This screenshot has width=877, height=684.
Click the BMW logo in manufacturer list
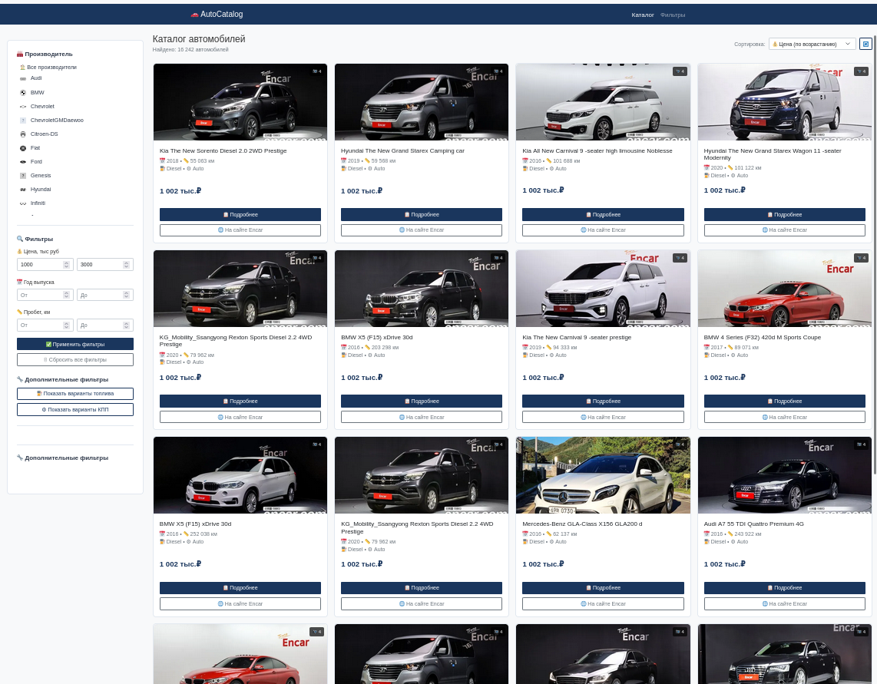click(x=23, y=92)
